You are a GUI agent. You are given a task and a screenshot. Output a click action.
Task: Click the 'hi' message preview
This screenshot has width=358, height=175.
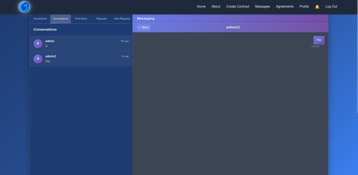pyautogui.click(x=47, y=46)
